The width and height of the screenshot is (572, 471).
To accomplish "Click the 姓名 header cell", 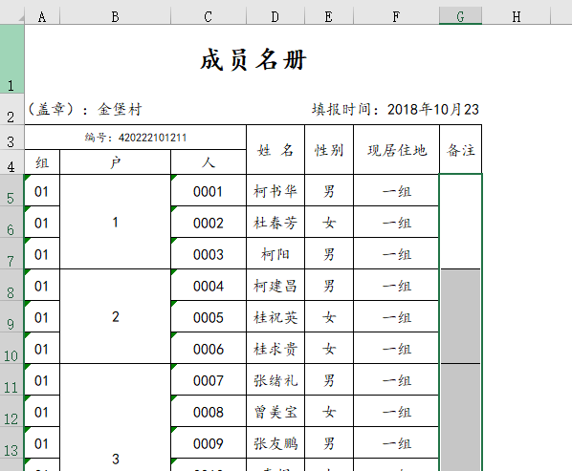I will point(275,150).
